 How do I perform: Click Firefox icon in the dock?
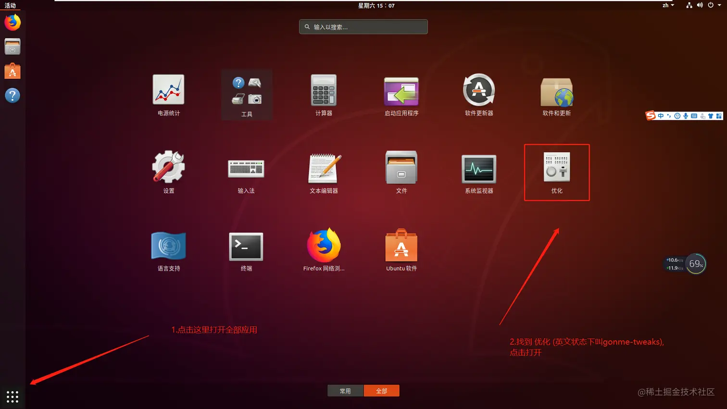click(13, 22)
